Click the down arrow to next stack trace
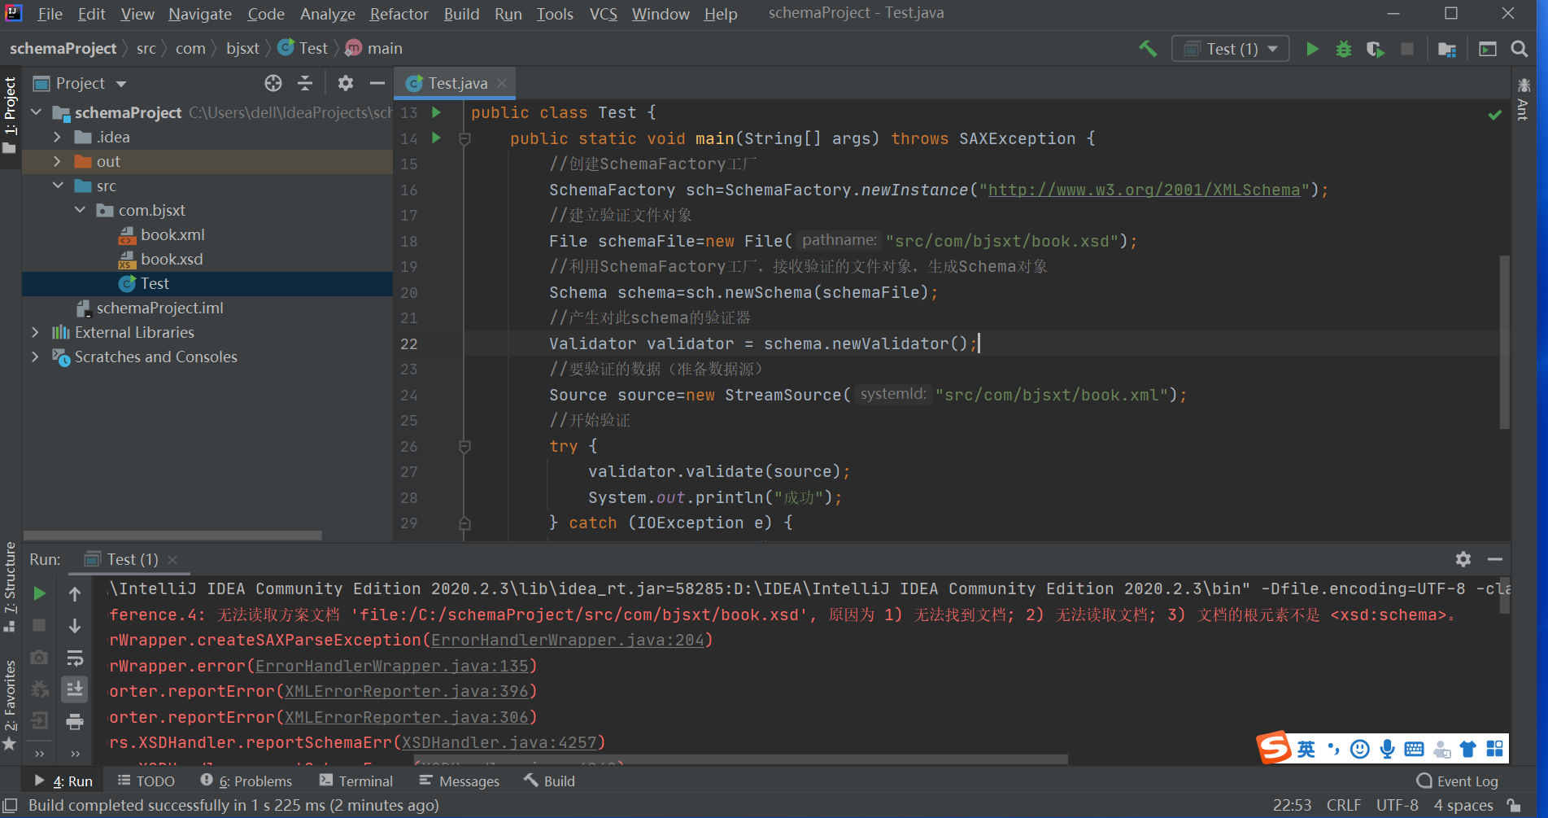 (75, 625)
